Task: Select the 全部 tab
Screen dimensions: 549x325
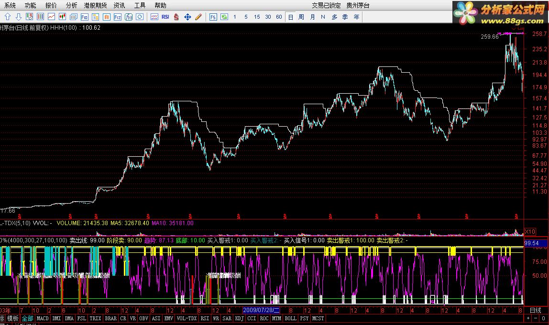Action: pos(27,318)
